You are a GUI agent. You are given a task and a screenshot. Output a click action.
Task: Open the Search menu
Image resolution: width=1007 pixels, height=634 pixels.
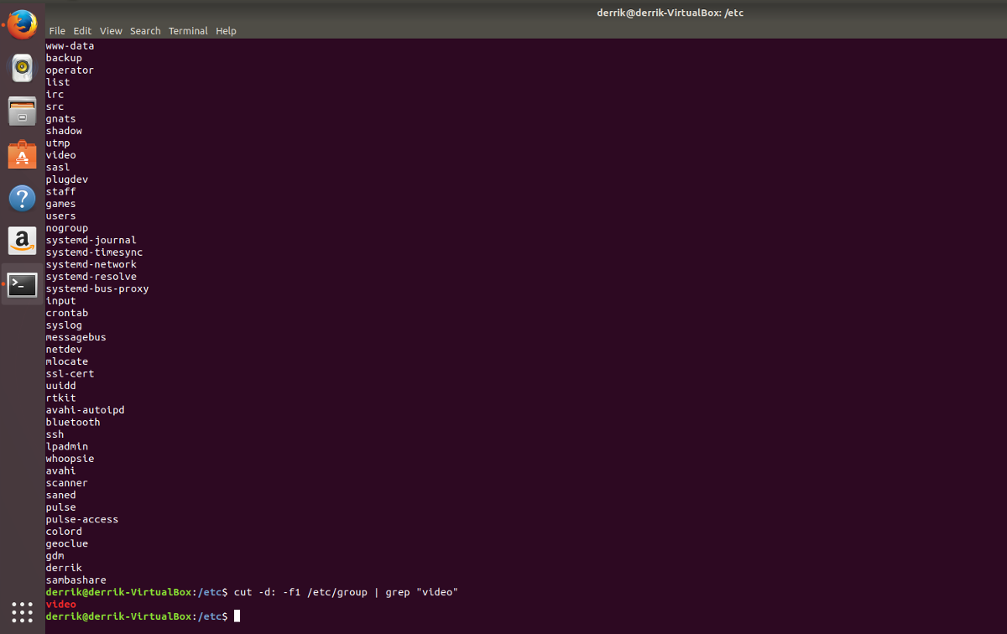[x=145, y=31]
